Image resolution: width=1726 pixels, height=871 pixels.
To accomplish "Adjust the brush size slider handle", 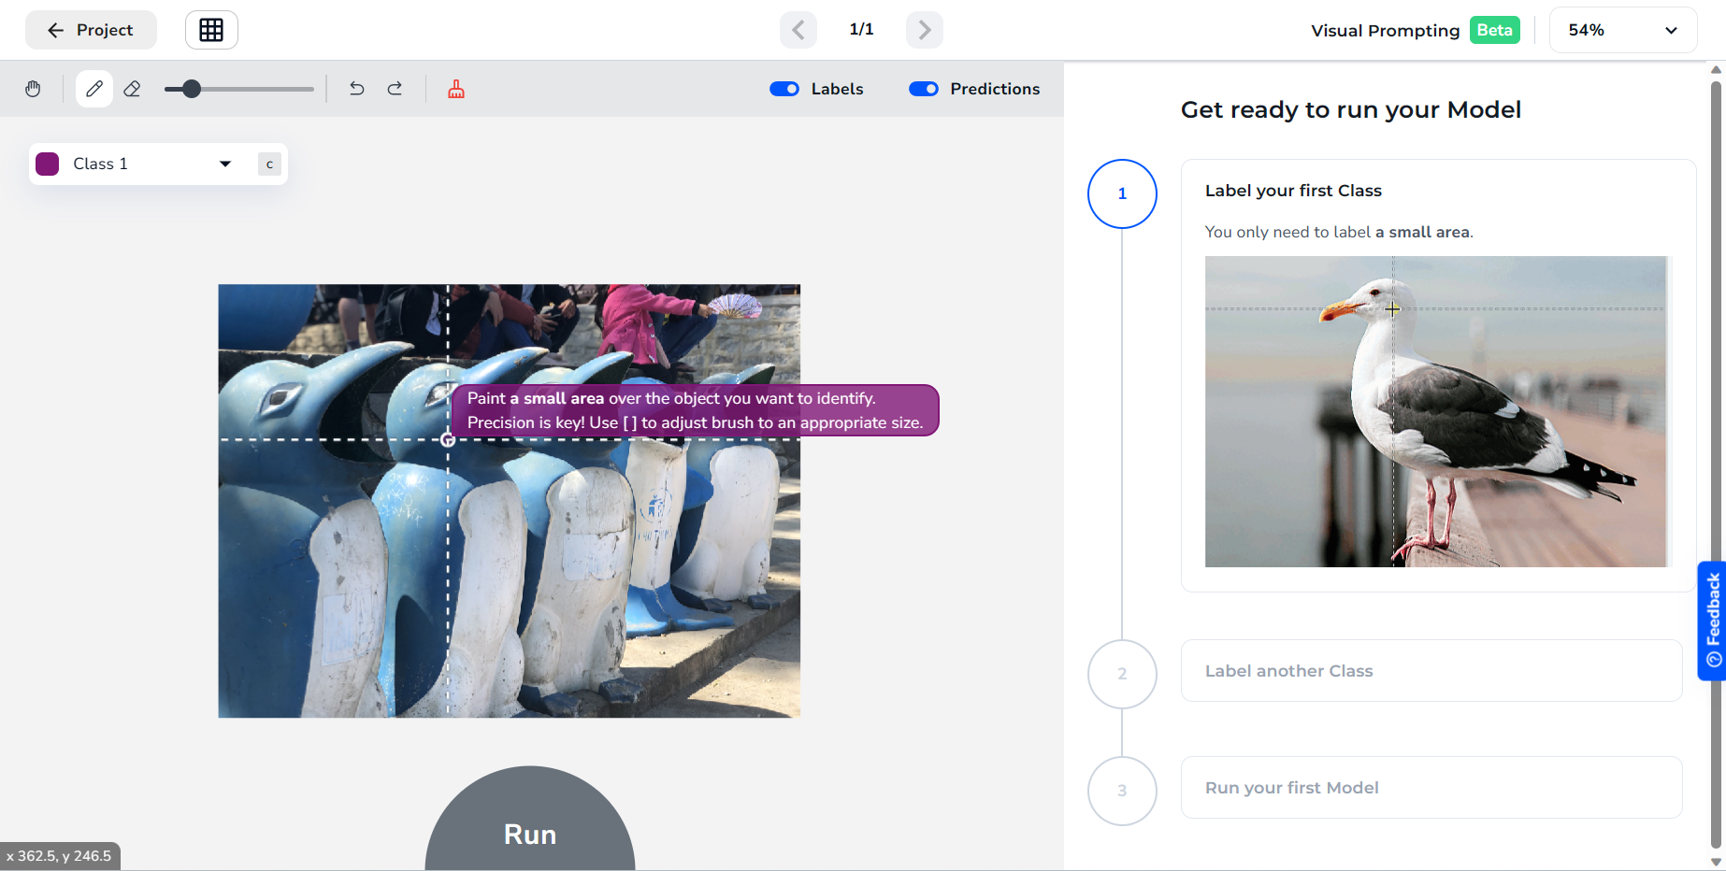I will [x=192, y=89].
